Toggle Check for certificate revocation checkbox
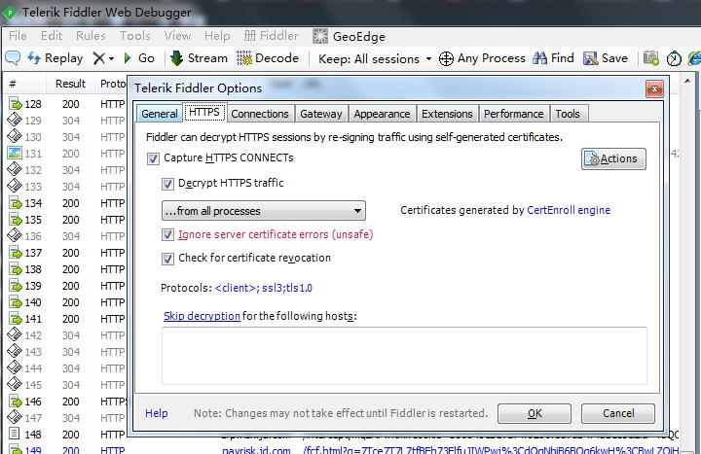Viewport: 701px width, 454px height. pos(167,259)
